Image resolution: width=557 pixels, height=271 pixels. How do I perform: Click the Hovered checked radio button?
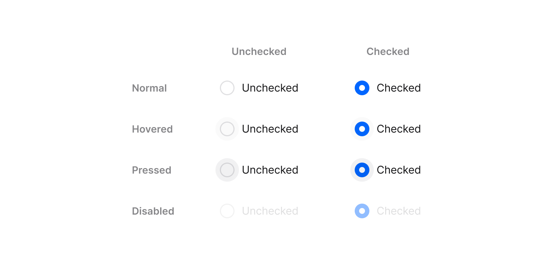362,129
